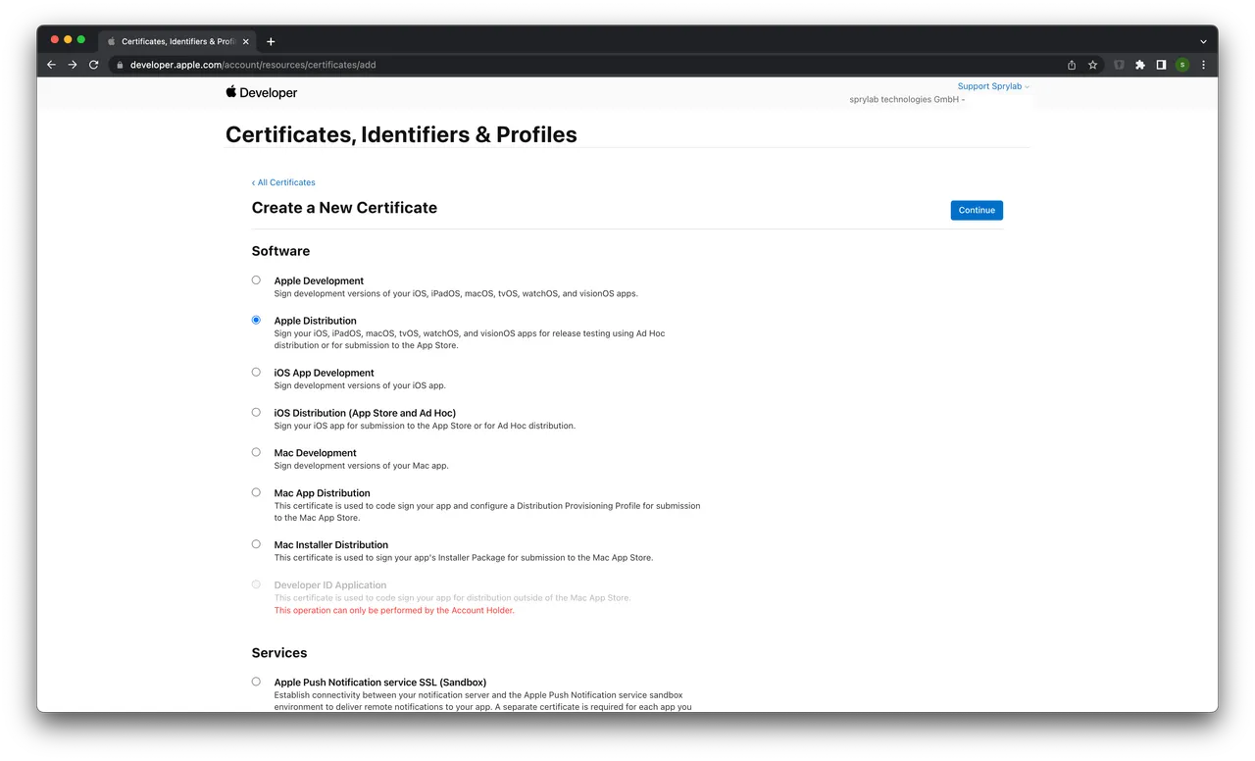Viewport: 1255px width, 761px height.
Task: Click the browser address bar
Action: click(x=392, y=64)
